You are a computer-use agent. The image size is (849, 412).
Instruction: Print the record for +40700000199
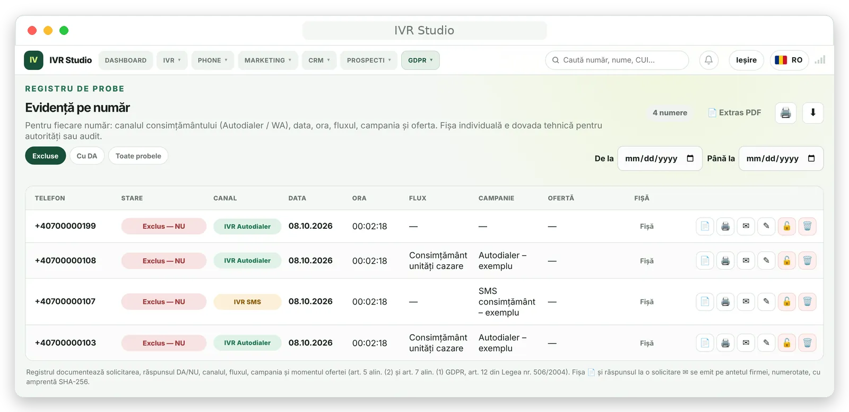click(725, 226)
